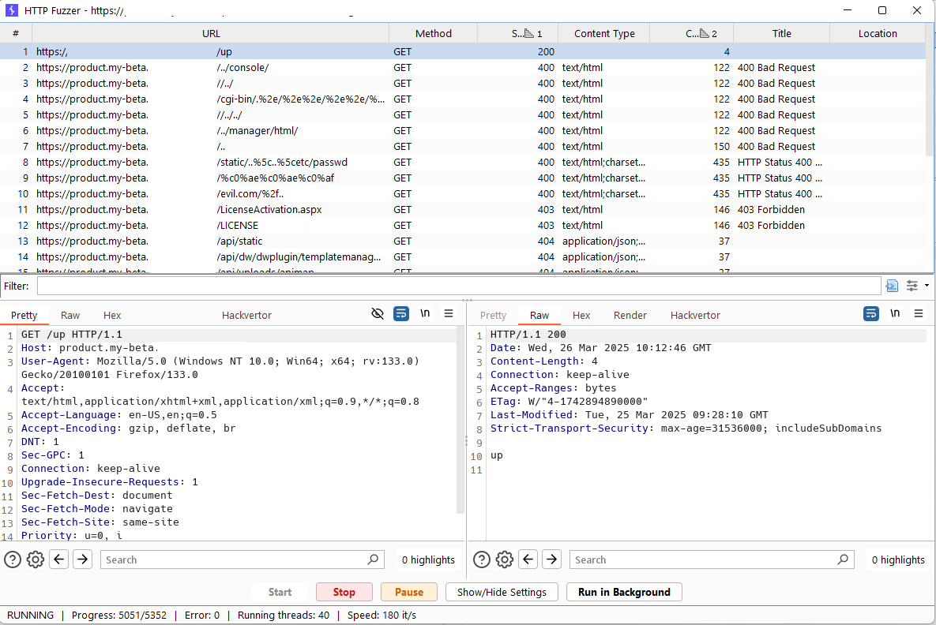Open request pane hamburger options menu
The height and width of the screenshot is (625, 936).
[x=449, y=314]
